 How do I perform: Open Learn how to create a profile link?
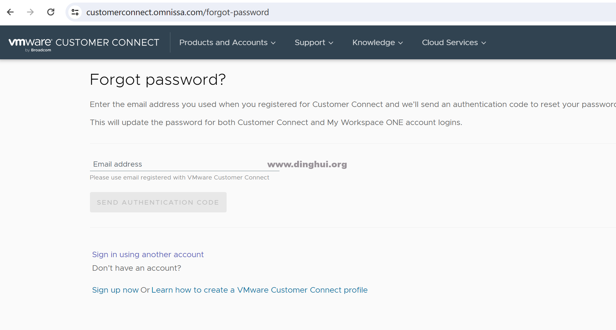click(x=259, y=290)
